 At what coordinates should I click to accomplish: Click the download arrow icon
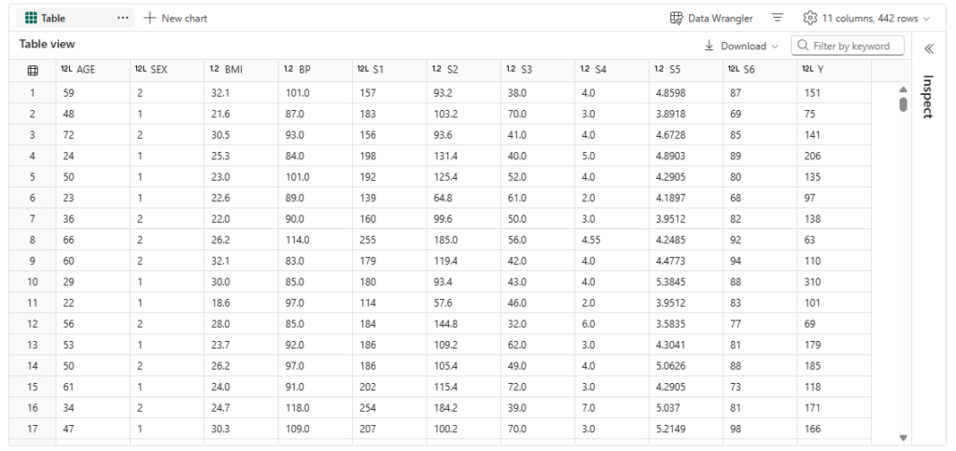[709, 46]
